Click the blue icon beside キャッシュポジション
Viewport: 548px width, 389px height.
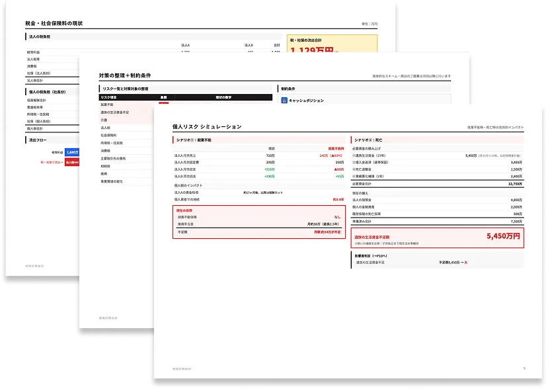[284, 101]
